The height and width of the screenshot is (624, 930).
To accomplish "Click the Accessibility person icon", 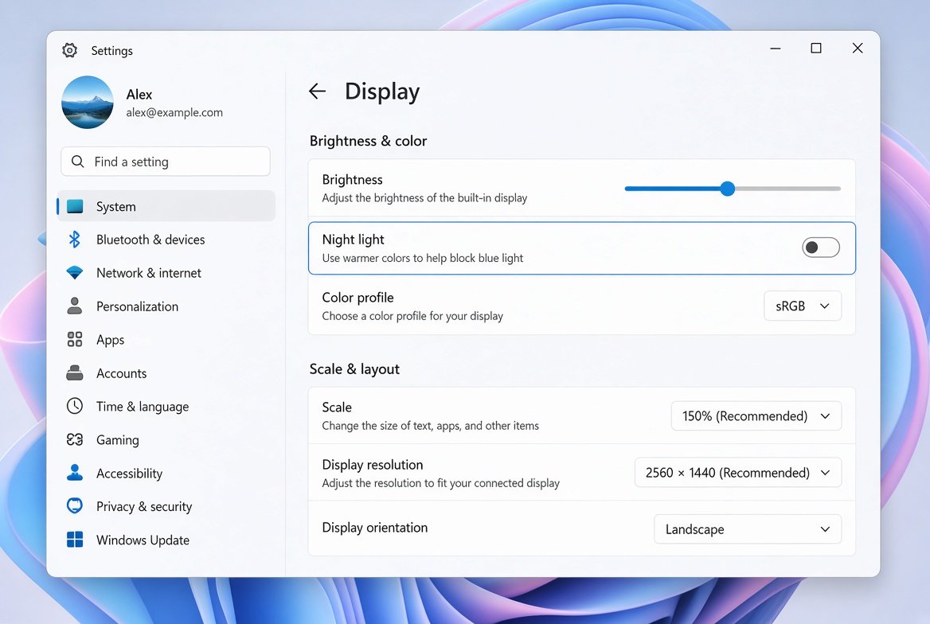I will click(x=75, y=473).
